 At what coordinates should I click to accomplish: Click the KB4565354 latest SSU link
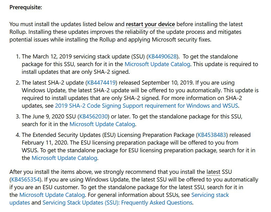pyautogui.click(x=26, y=180)
